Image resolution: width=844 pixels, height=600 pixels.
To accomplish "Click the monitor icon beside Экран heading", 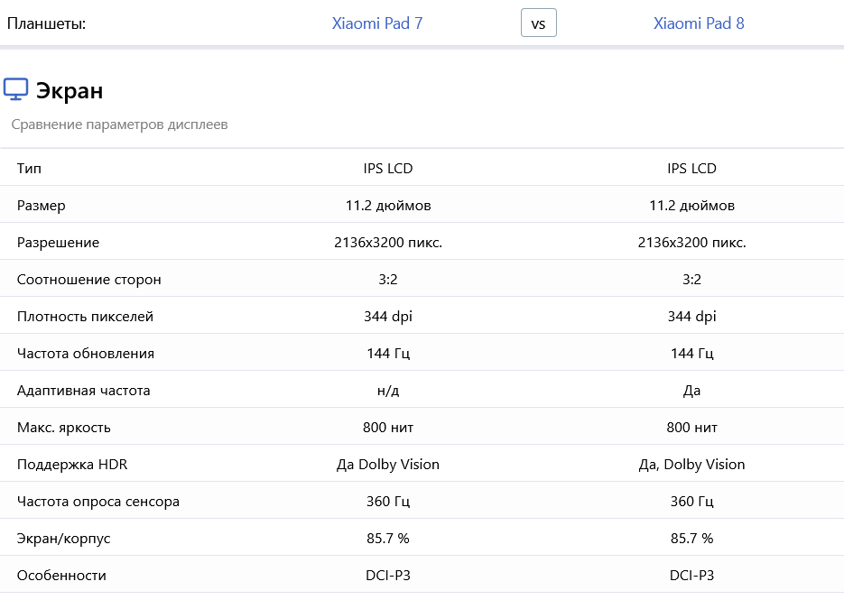I will coord(15,89).
